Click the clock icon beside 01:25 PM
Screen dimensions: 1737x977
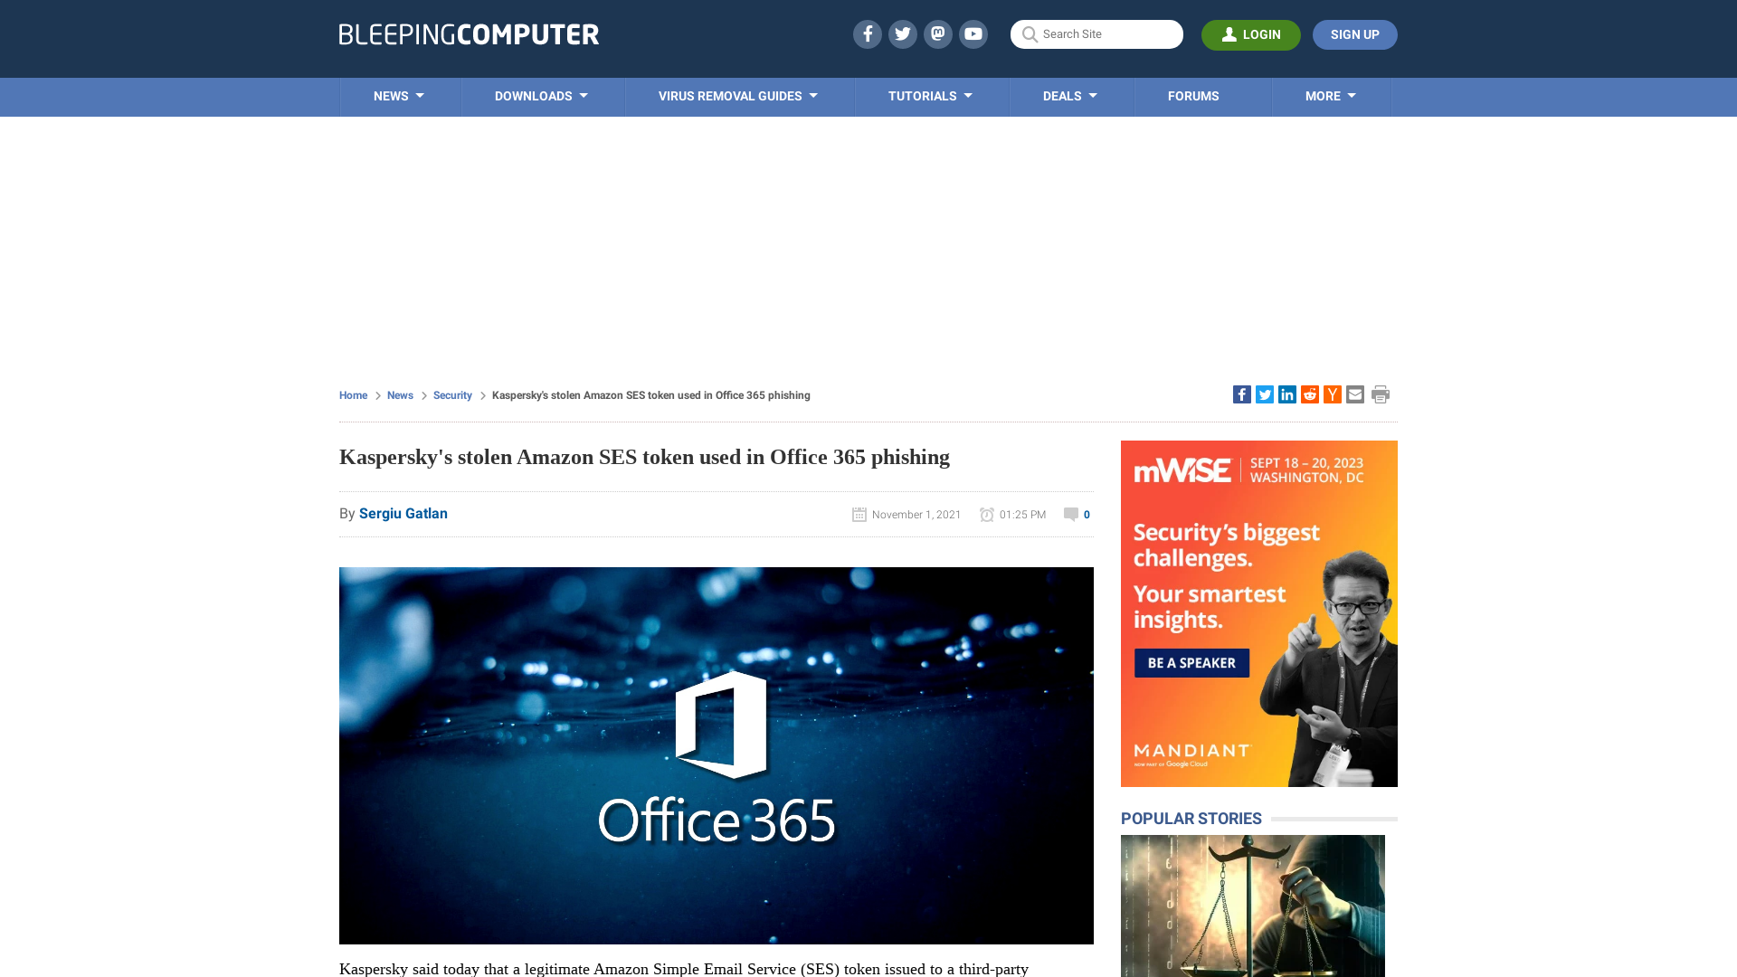(986, 514)
